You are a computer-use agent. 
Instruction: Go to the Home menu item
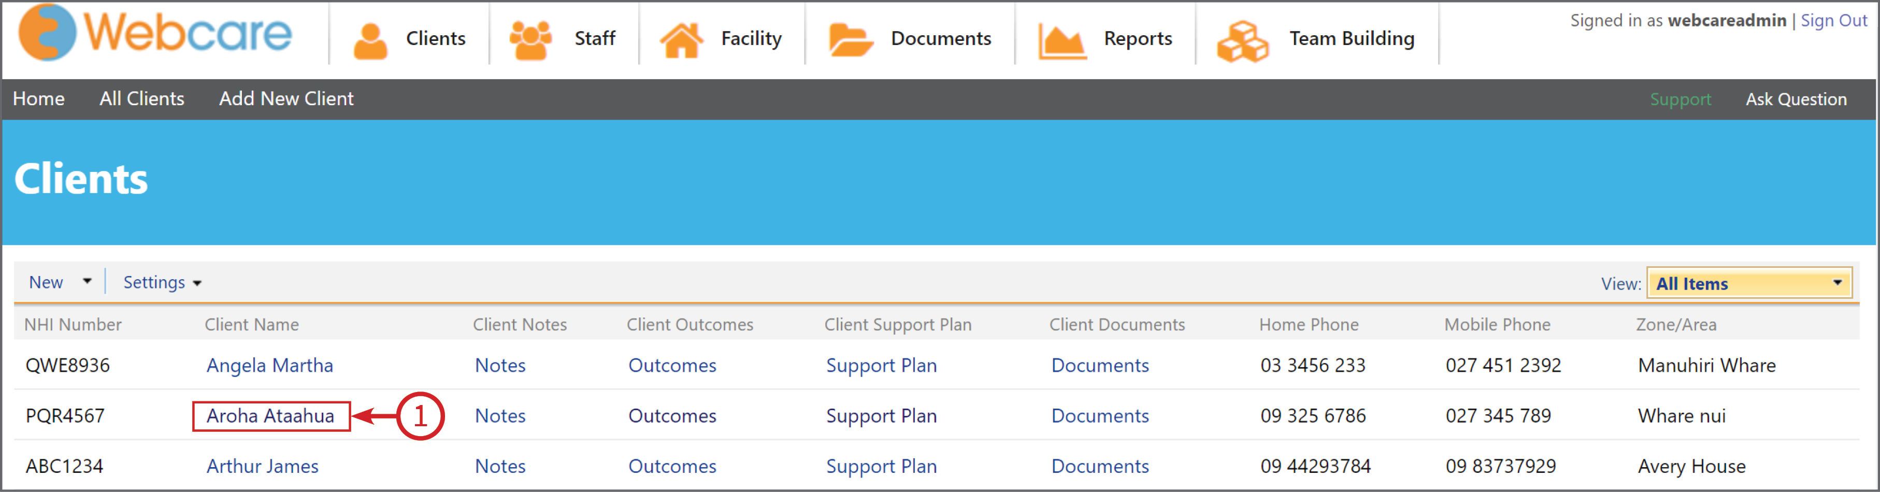[38, 98]
